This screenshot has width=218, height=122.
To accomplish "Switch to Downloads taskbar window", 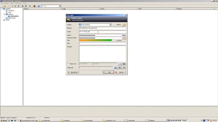I will pyautogui.click(x=93, y=121).
